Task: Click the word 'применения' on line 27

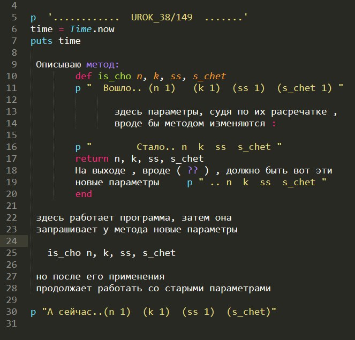Action: 137,277
